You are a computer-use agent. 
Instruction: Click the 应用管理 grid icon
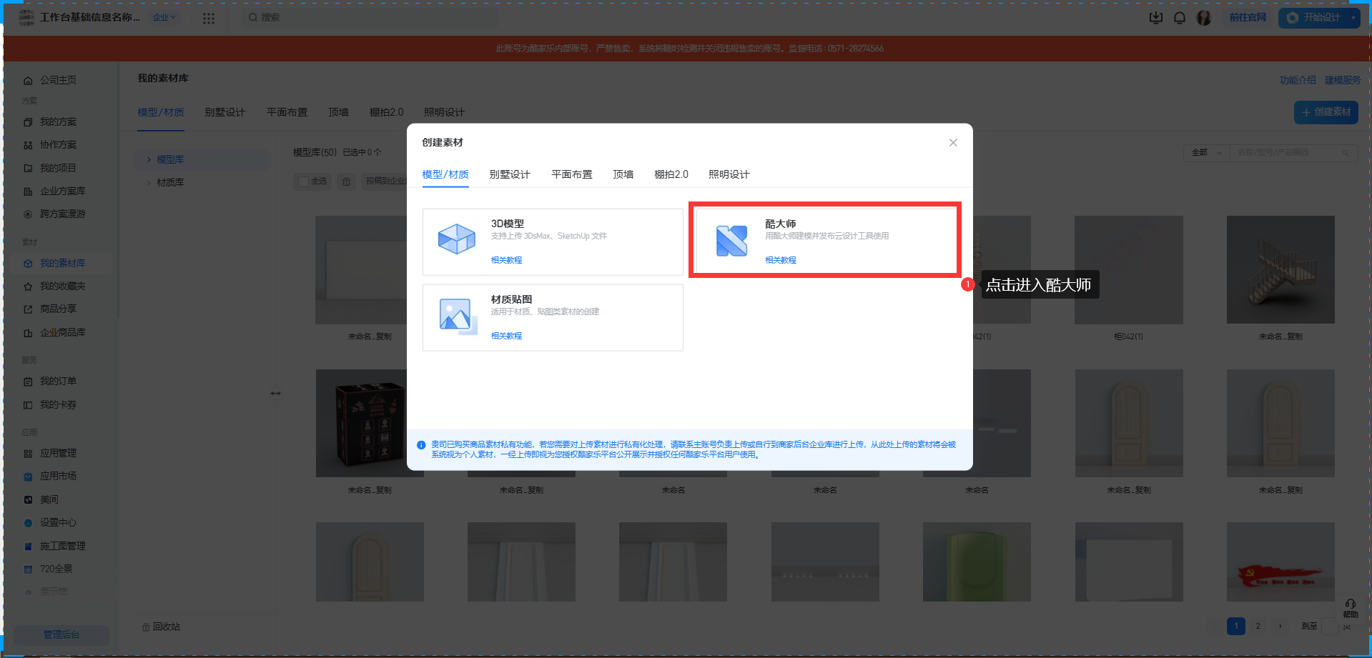click(28, 454)
